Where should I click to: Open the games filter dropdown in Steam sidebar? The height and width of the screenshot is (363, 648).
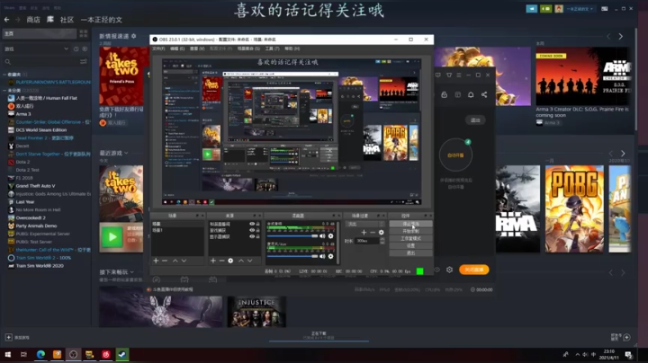pyautogui.click(x=36, y=49)
